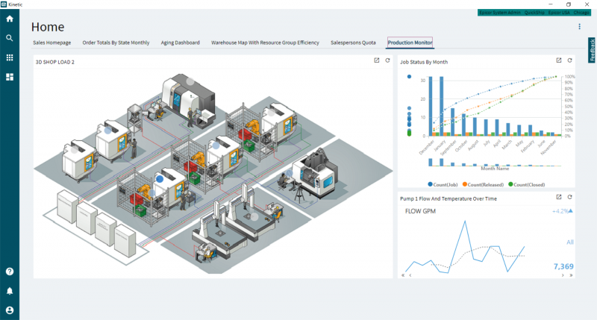This screenshot has height=320, width=597.
Task: Open the dashboard tiles icon in sidebar
Action: 10,77
